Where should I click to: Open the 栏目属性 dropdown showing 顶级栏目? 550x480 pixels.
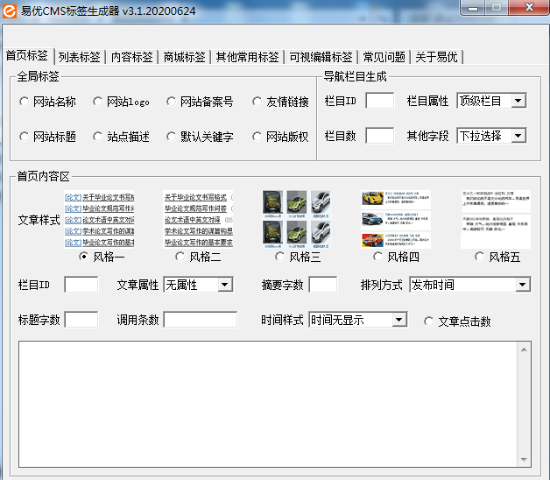click(x=492, y=101)
